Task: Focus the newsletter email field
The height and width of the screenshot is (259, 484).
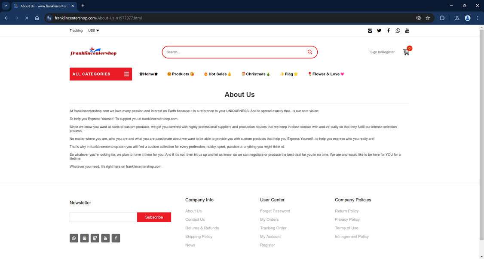Action: tap(104, 217)
